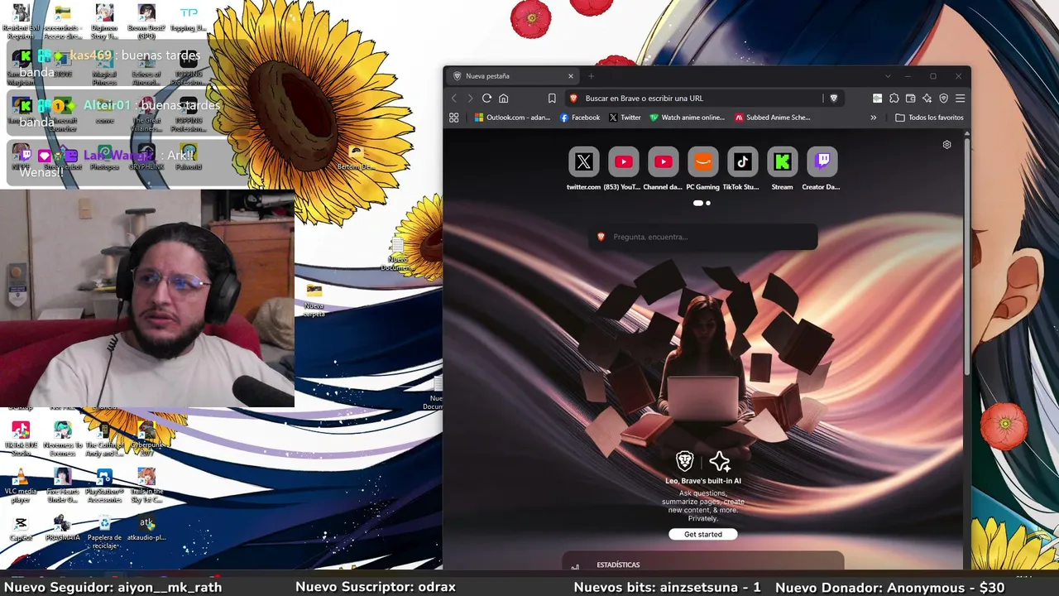Open the Brave Wallet icon
Screen dimensions: 1059x596
911,98
